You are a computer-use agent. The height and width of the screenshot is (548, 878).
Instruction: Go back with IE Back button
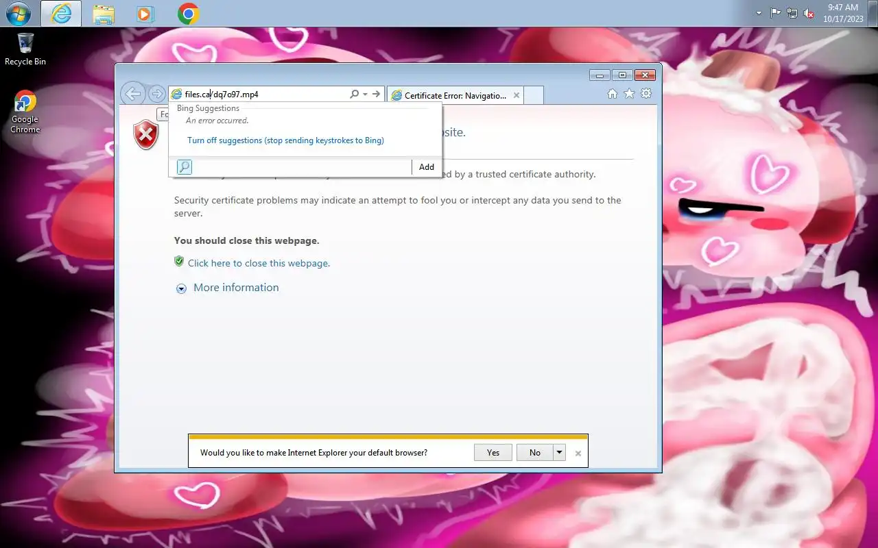pyautogui.click(x=133, y=94)
